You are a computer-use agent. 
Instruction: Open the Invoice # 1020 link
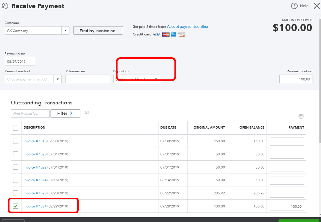click(35, 154)
